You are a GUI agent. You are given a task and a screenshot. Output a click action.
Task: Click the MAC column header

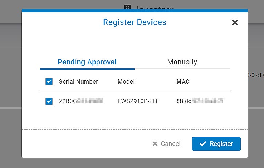[x=183, y=81]
